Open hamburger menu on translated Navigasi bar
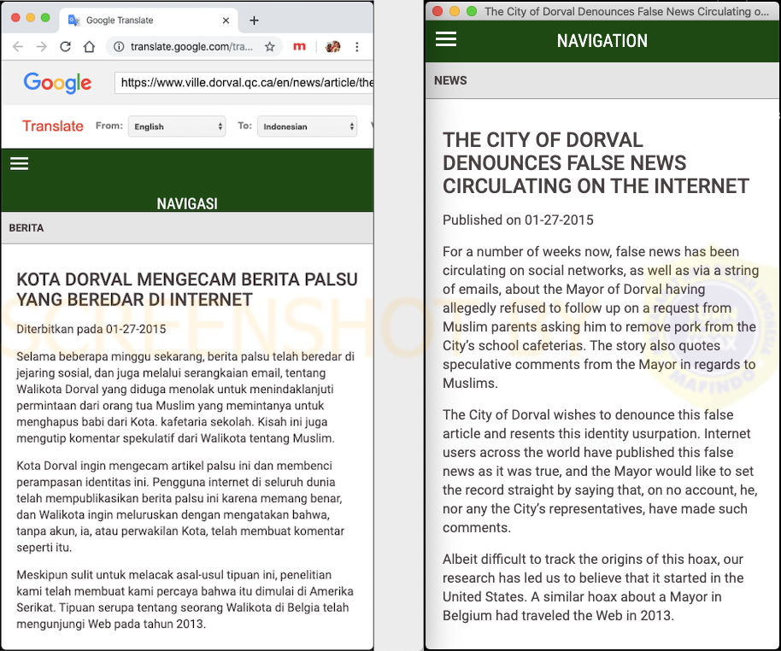Image resolution: width=781 pixels, height=651 pixels. (20, 164)
